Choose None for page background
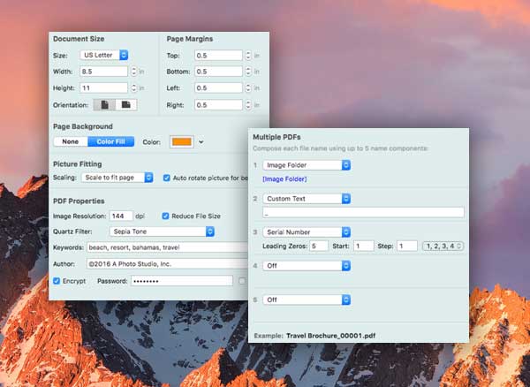The height and width of the screenshot is (387, 530). click(x=71, y=141)
